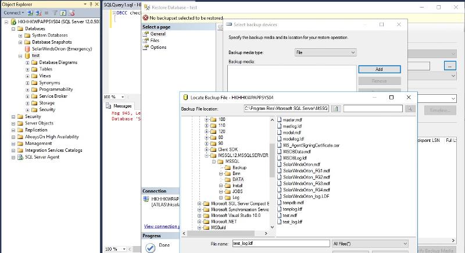Select the test database cylinder icon
This screenshot has height=253, width=465.
click(x=27, y=55)
